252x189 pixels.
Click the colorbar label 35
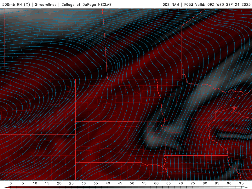(x=96, y=183)
